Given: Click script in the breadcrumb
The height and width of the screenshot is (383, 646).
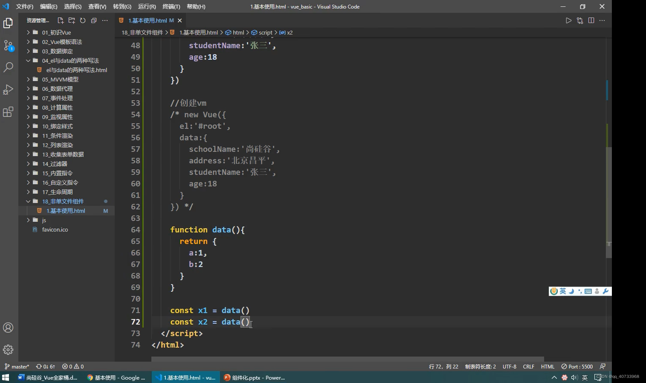Looking at the screenshot, I should pyautogui.click(x=265, y=32).
